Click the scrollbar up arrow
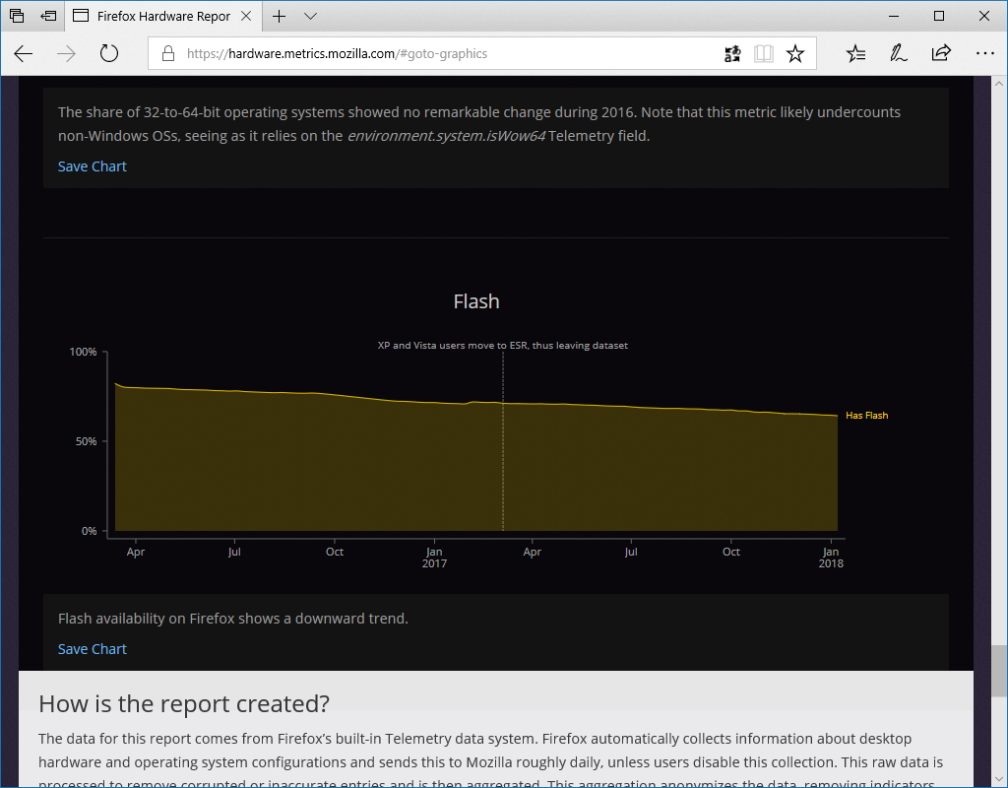The height and width of the screenshot is (788, 1008). (x=999, y=84)
